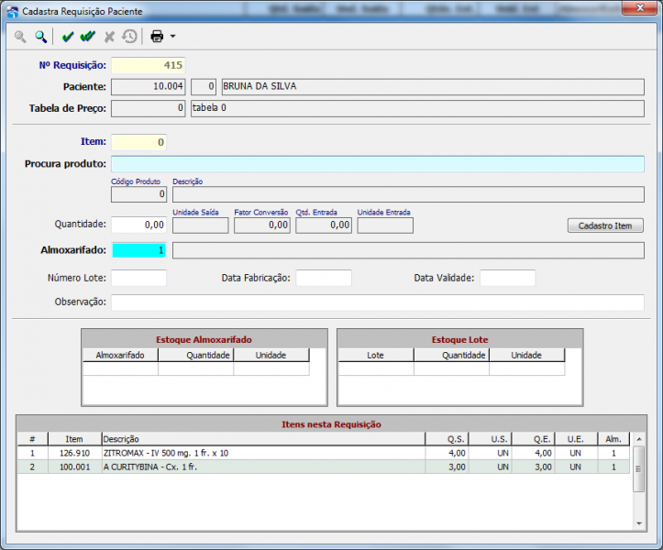Viewport: 663px width, 550px height.
Task: Click item code 126.910 cell
Action: click(x=74, y=453)
